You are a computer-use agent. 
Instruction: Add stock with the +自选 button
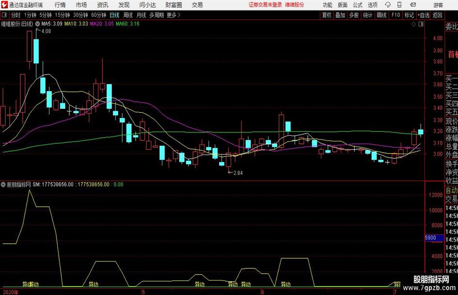coord(424,15)
